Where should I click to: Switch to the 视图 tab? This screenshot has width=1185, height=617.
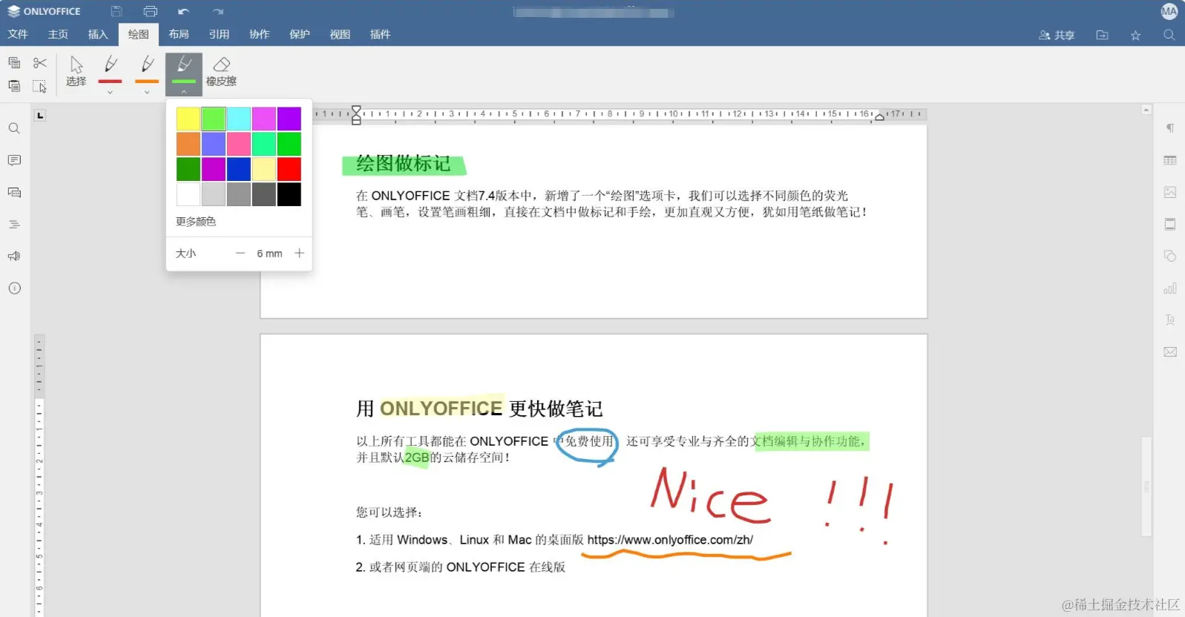point(340,34)
